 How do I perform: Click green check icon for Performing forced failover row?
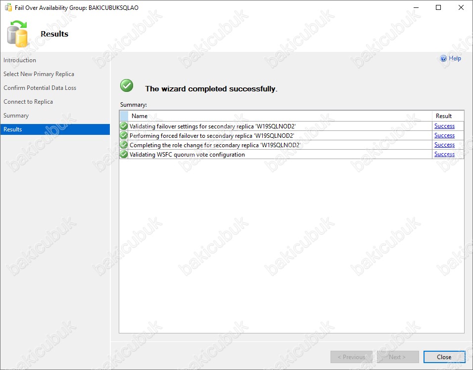(124, 135)
